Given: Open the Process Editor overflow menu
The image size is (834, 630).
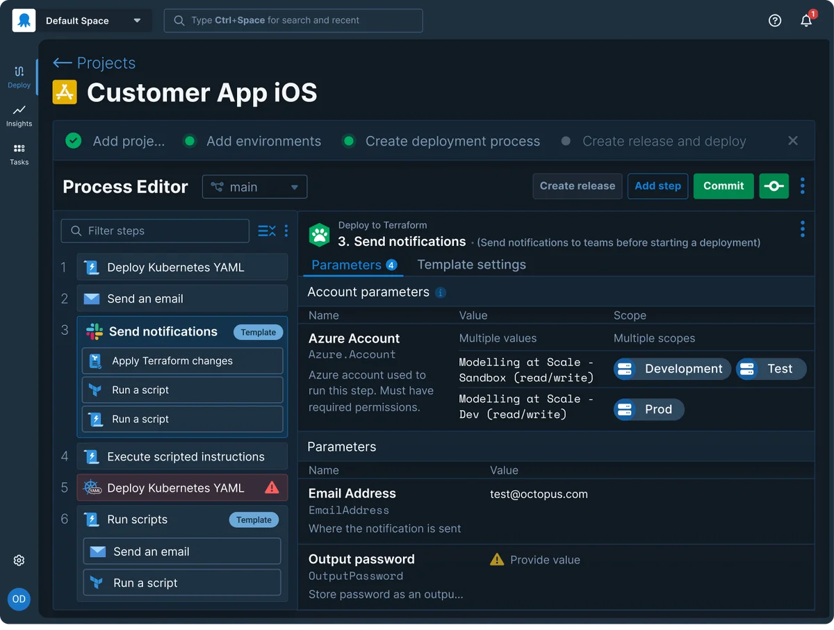Looking at the screenshot, I should (803, 186).
